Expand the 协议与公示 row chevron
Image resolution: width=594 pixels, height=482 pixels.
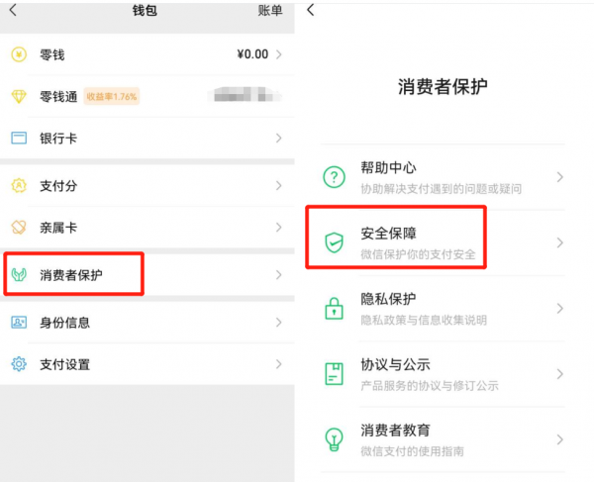tap(559, 374)
